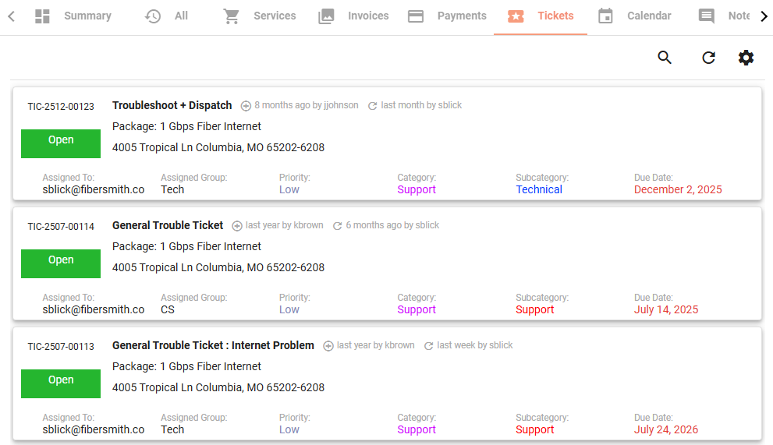Expand tabs with the right chevron arrow
773x445 pixels.
(764, 16)
